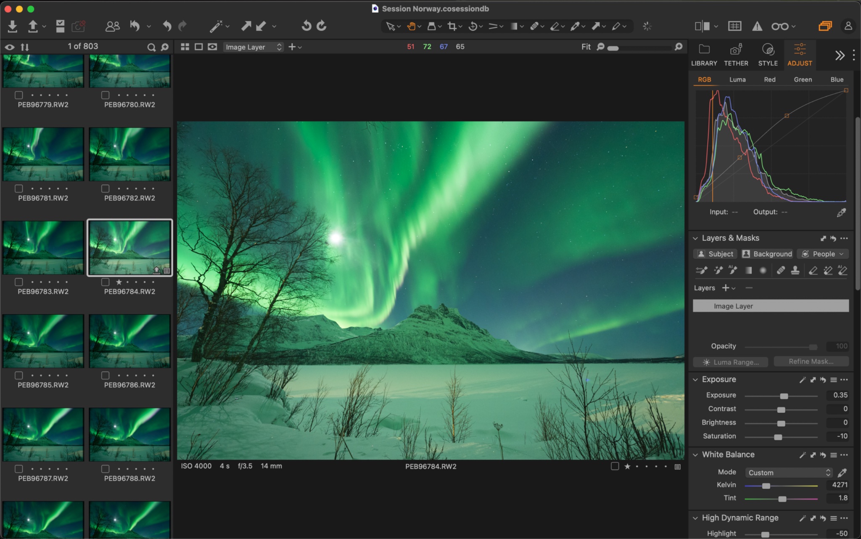Check the color tag box under PEB96781.RW2

pyautogui.click(x=19, y=189)
